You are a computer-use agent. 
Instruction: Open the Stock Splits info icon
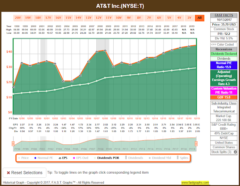pyautogui.click(x=235, y=152)
